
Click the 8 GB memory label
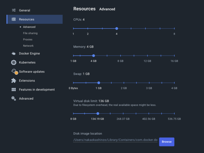point(121,61)
